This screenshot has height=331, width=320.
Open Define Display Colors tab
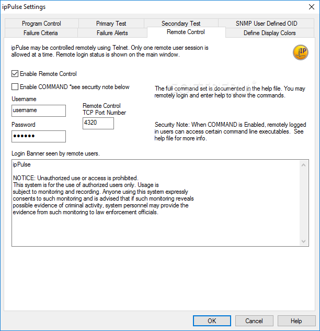(x=270, y=33)
